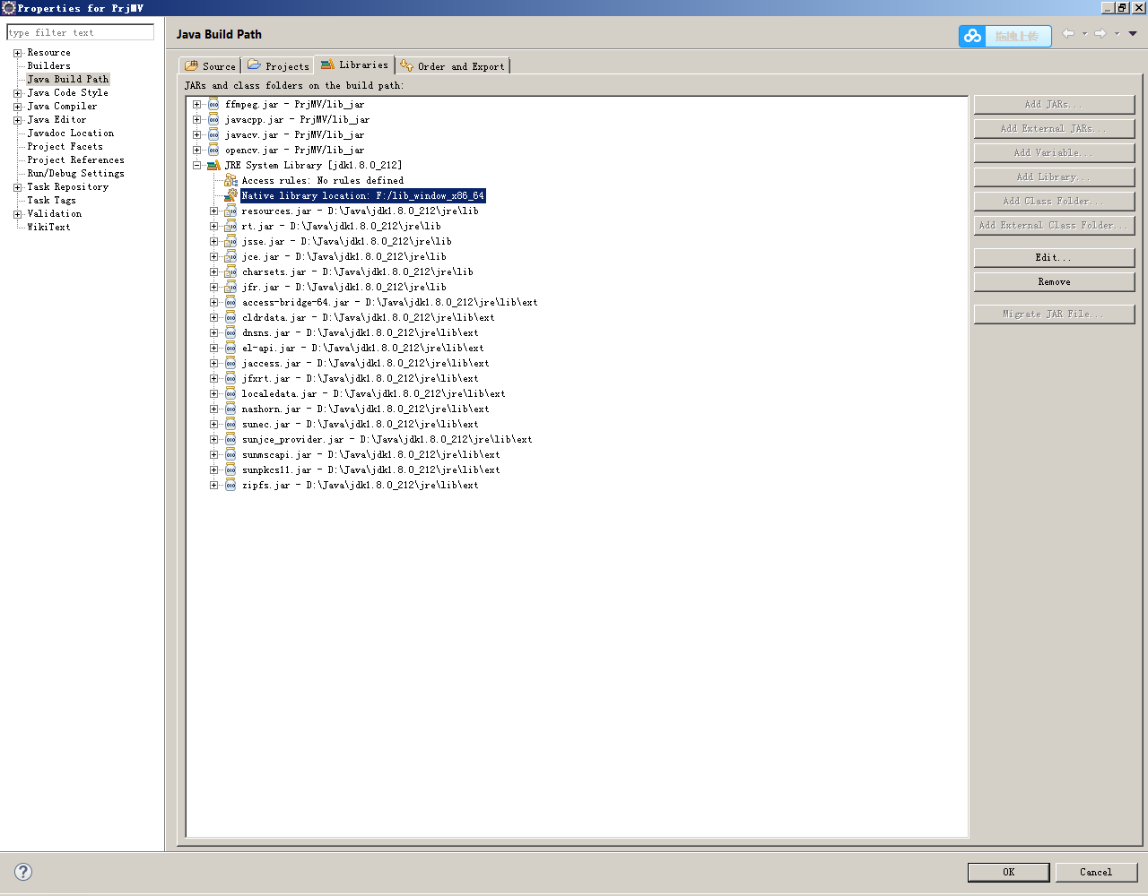The height and width of the screenshot is (896, 1148).
Task: Click the Baidu cloud upload icon
Action: click(x=972, y=36)
